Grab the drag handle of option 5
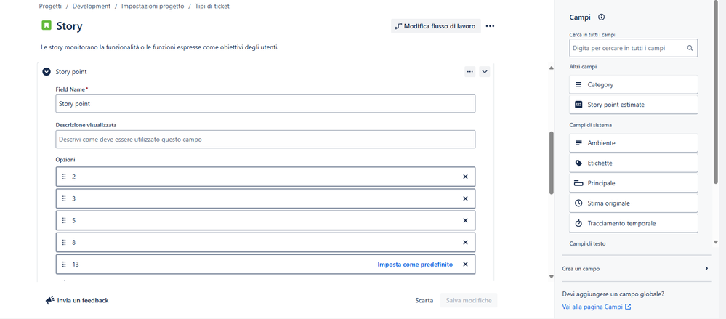 (x=65, y=220)
